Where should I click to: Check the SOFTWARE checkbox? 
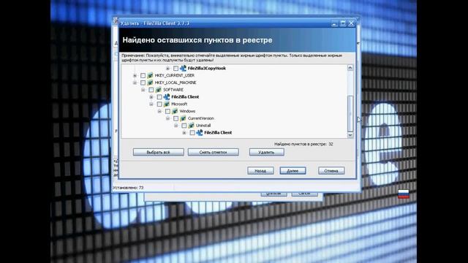pos(151,90)
